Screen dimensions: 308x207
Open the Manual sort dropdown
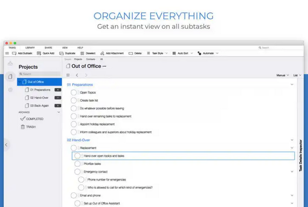tap(283, 75)
